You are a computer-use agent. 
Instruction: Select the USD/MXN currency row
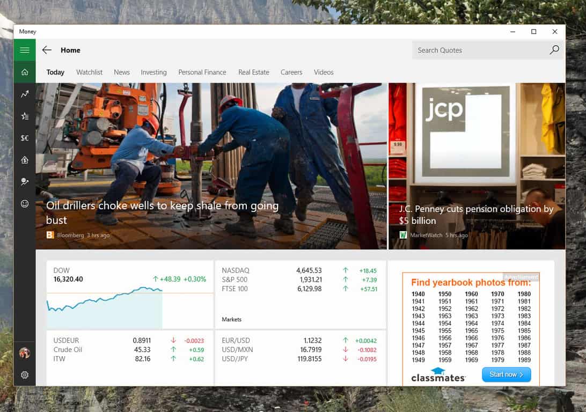pyautogui.click(x=300, y=350)
